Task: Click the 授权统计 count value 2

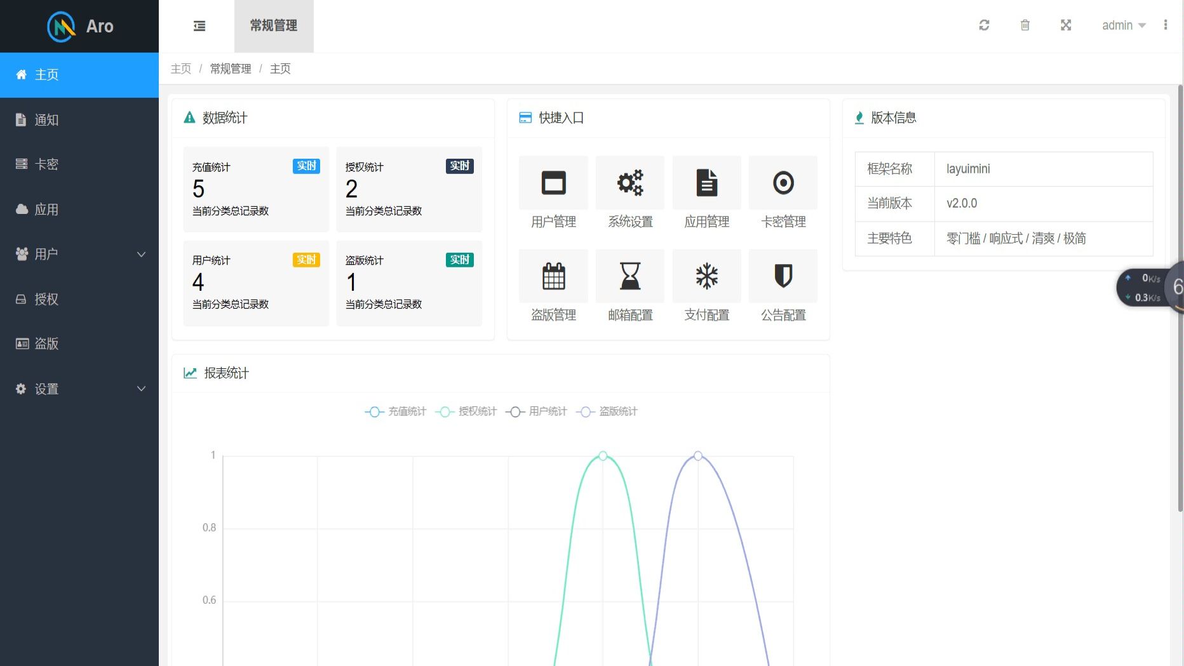Action: tap(351, 189)
